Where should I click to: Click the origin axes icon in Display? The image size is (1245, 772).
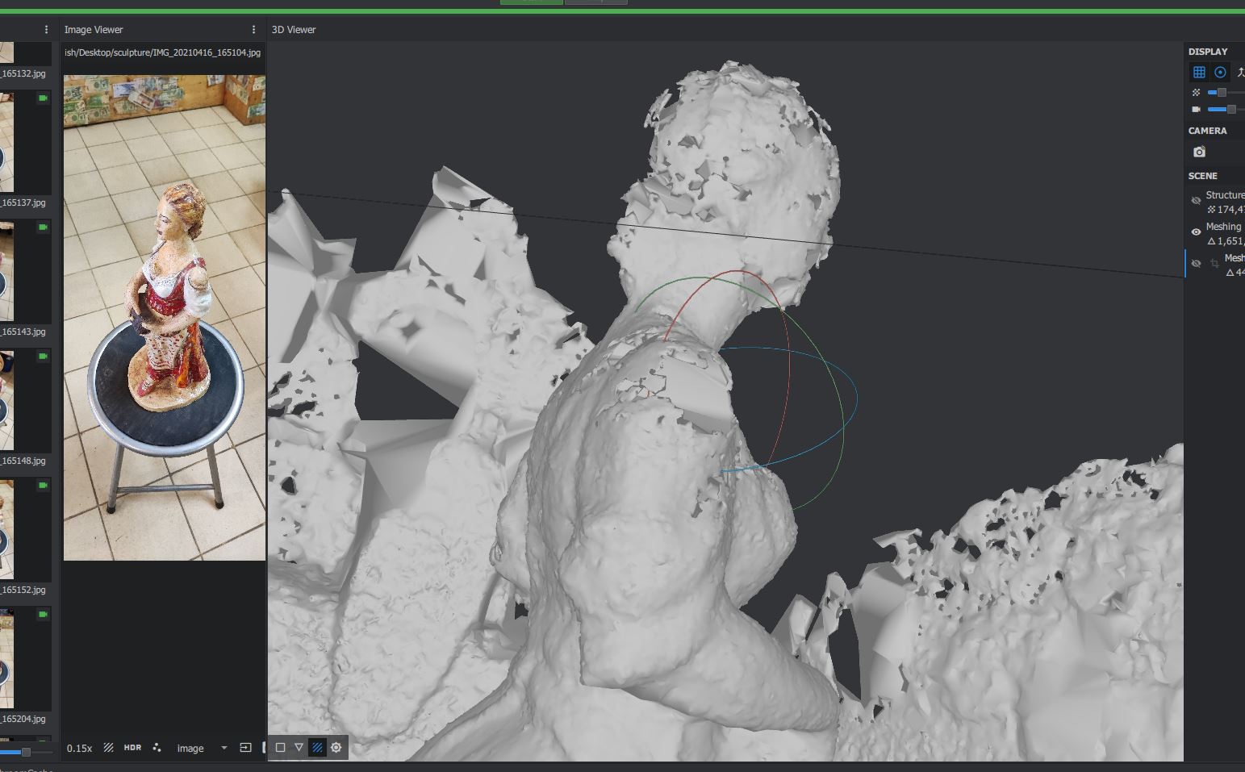pos(1240,72)
